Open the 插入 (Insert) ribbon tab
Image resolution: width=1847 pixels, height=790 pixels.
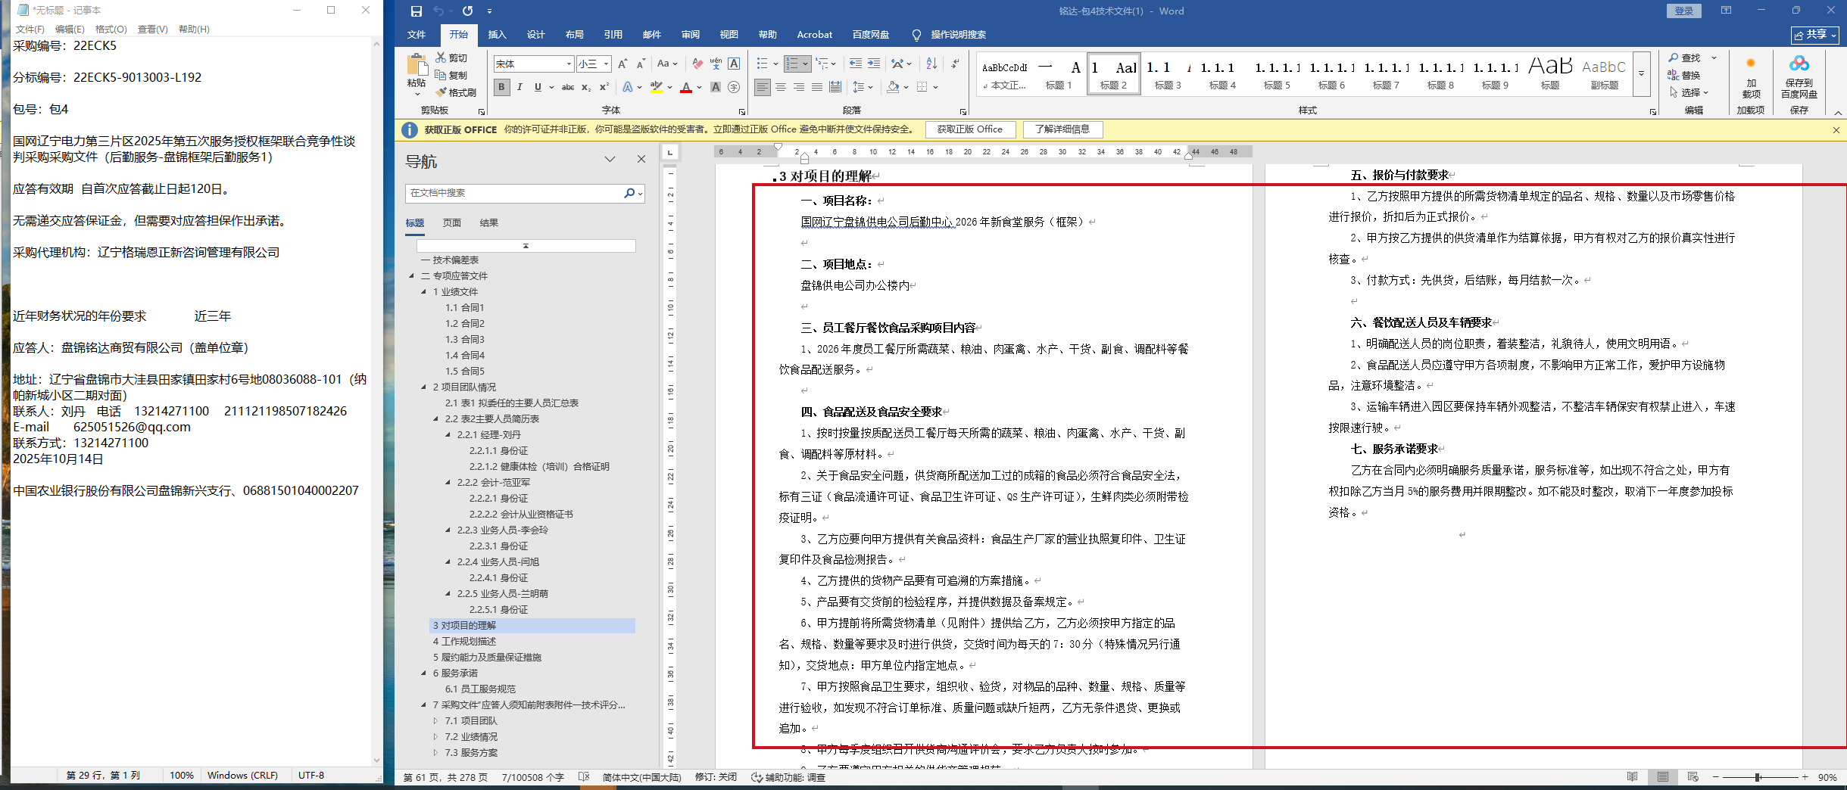(497, 35)
